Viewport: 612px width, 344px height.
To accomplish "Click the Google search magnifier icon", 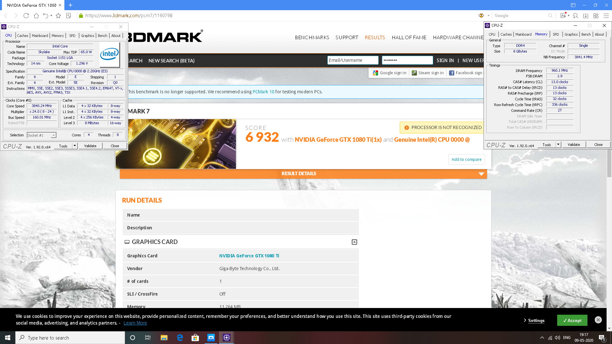I will pyautogui.click(x=550, y=16).
